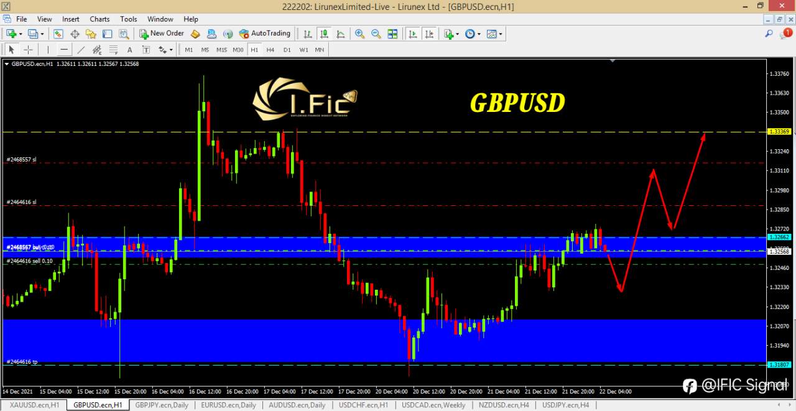Open the Charts menu

(99, 19)
